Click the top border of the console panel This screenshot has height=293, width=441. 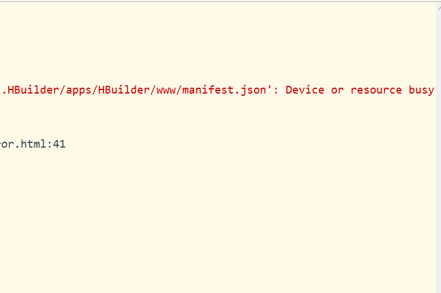coord(220,1)
